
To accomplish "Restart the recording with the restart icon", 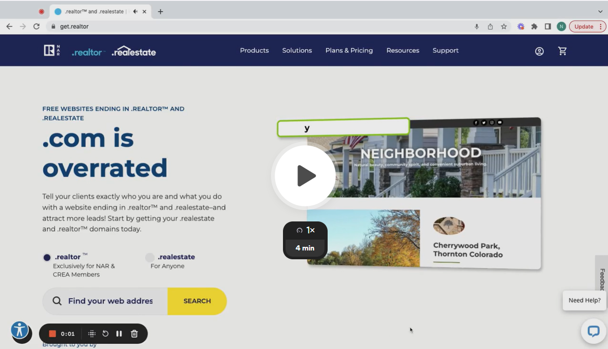I will tap(105, 333).
